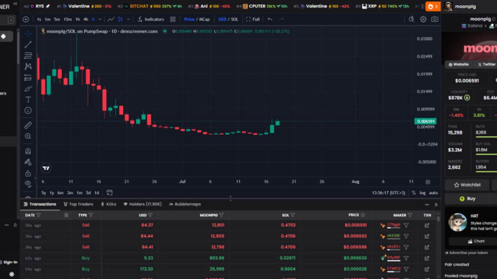The image size is (497, 279).
Task: Toggle stay in drawing mode
Action: (28, 162)
